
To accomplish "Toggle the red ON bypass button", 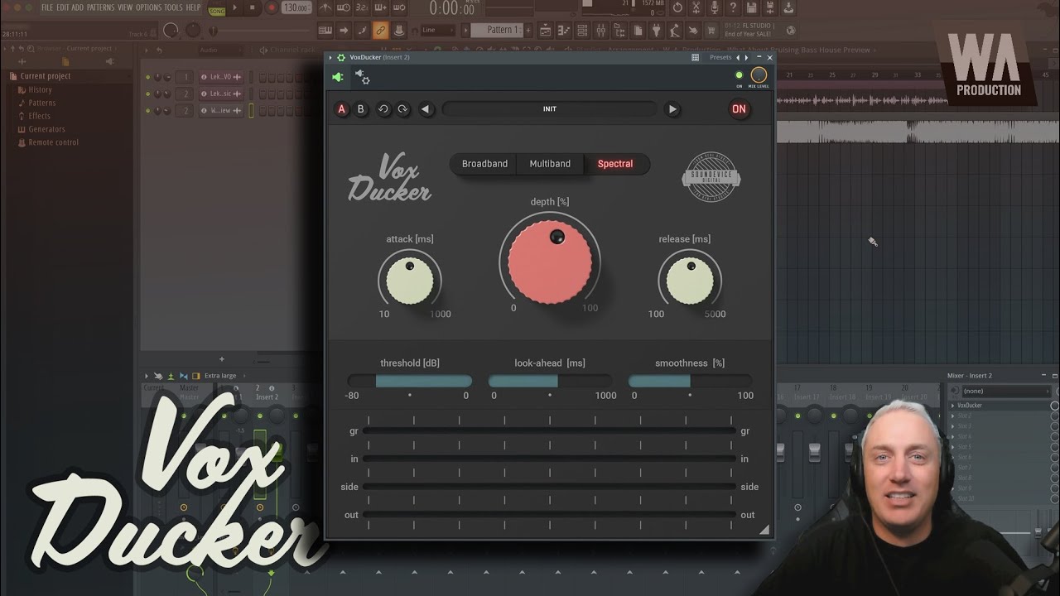I will [739, 109].
